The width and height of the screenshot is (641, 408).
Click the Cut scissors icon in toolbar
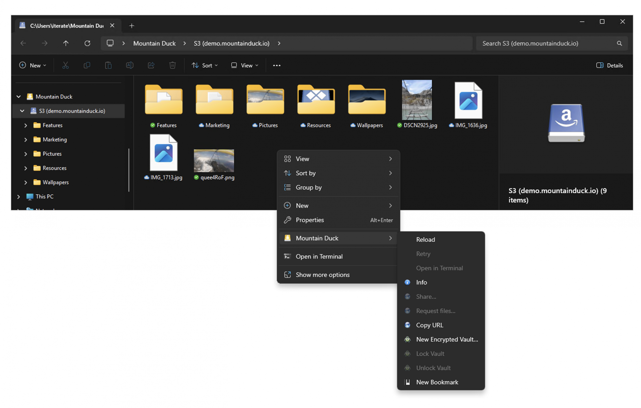66,65
